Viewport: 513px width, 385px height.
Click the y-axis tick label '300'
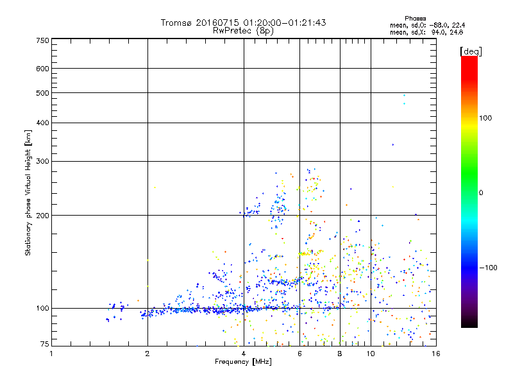pos(43,162)
